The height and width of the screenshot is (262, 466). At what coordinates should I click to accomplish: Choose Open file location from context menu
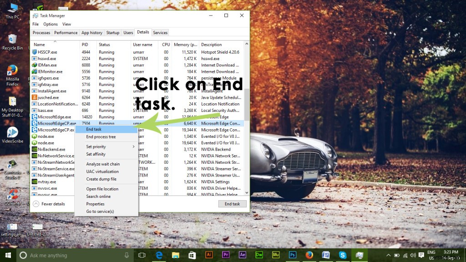[103, 188]
